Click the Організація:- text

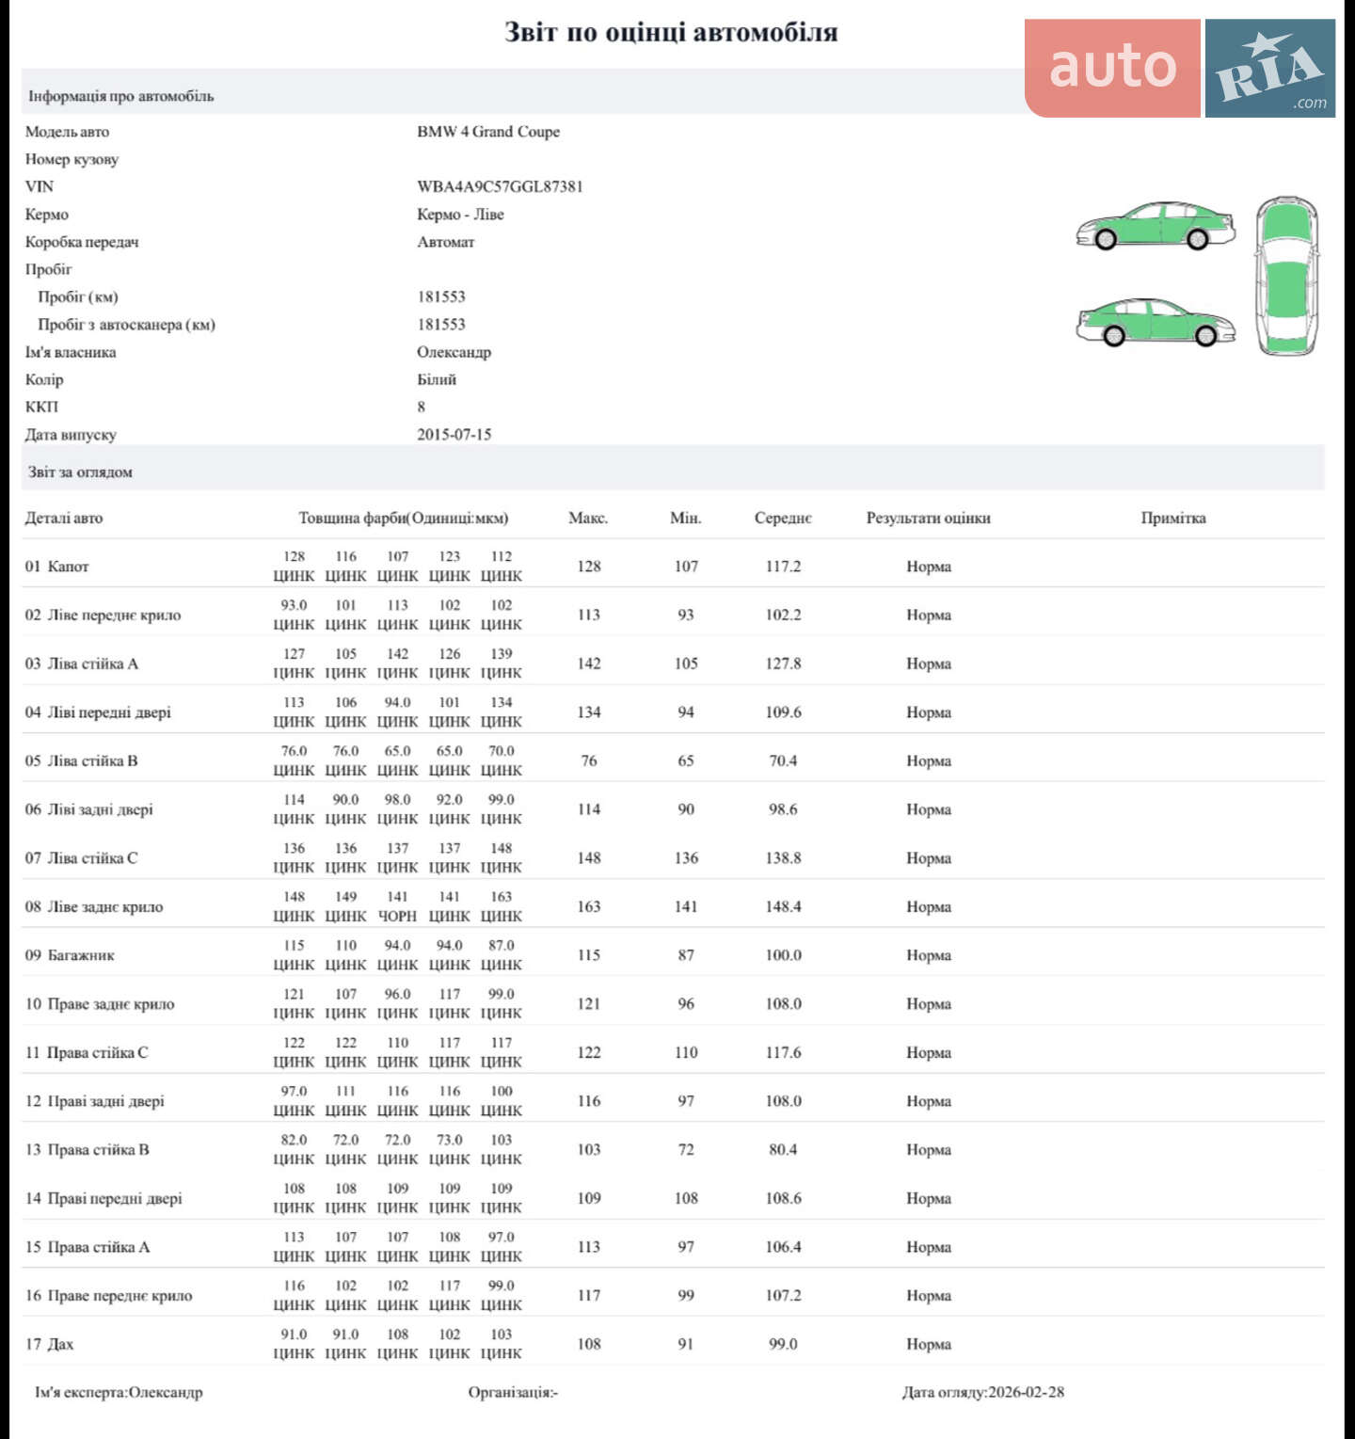tap(513, 1392)
